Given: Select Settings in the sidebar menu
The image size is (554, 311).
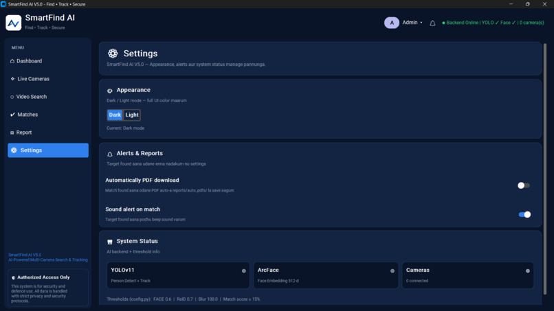Looking at the screenshot, I should coord(48,150).
